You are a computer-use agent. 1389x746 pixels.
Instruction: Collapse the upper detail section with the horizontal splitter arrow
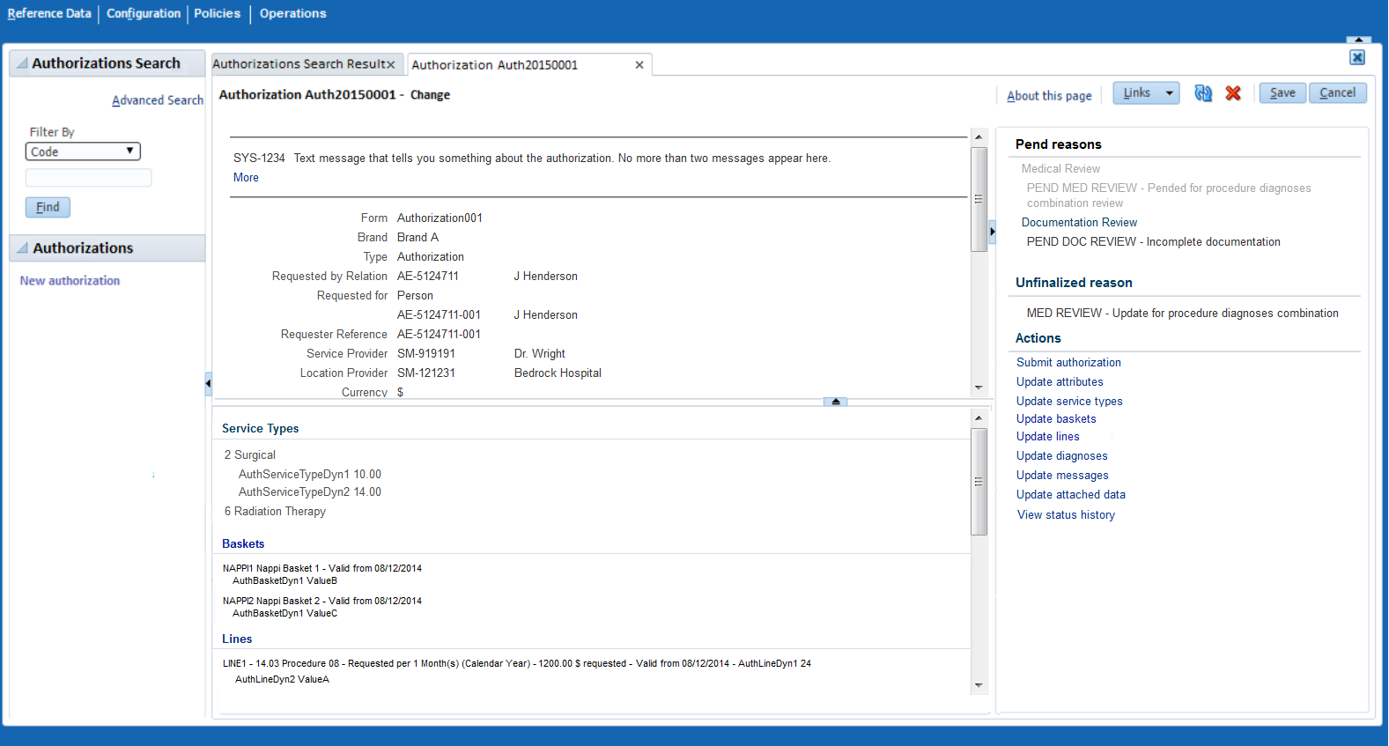coord(836,402)
